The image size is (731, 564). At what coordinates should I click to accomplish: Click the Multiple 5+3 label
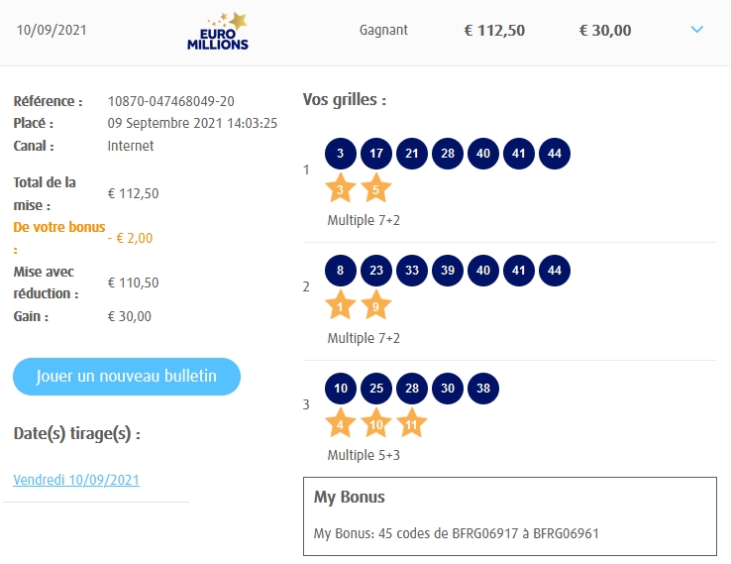click(x=364, y=456)
